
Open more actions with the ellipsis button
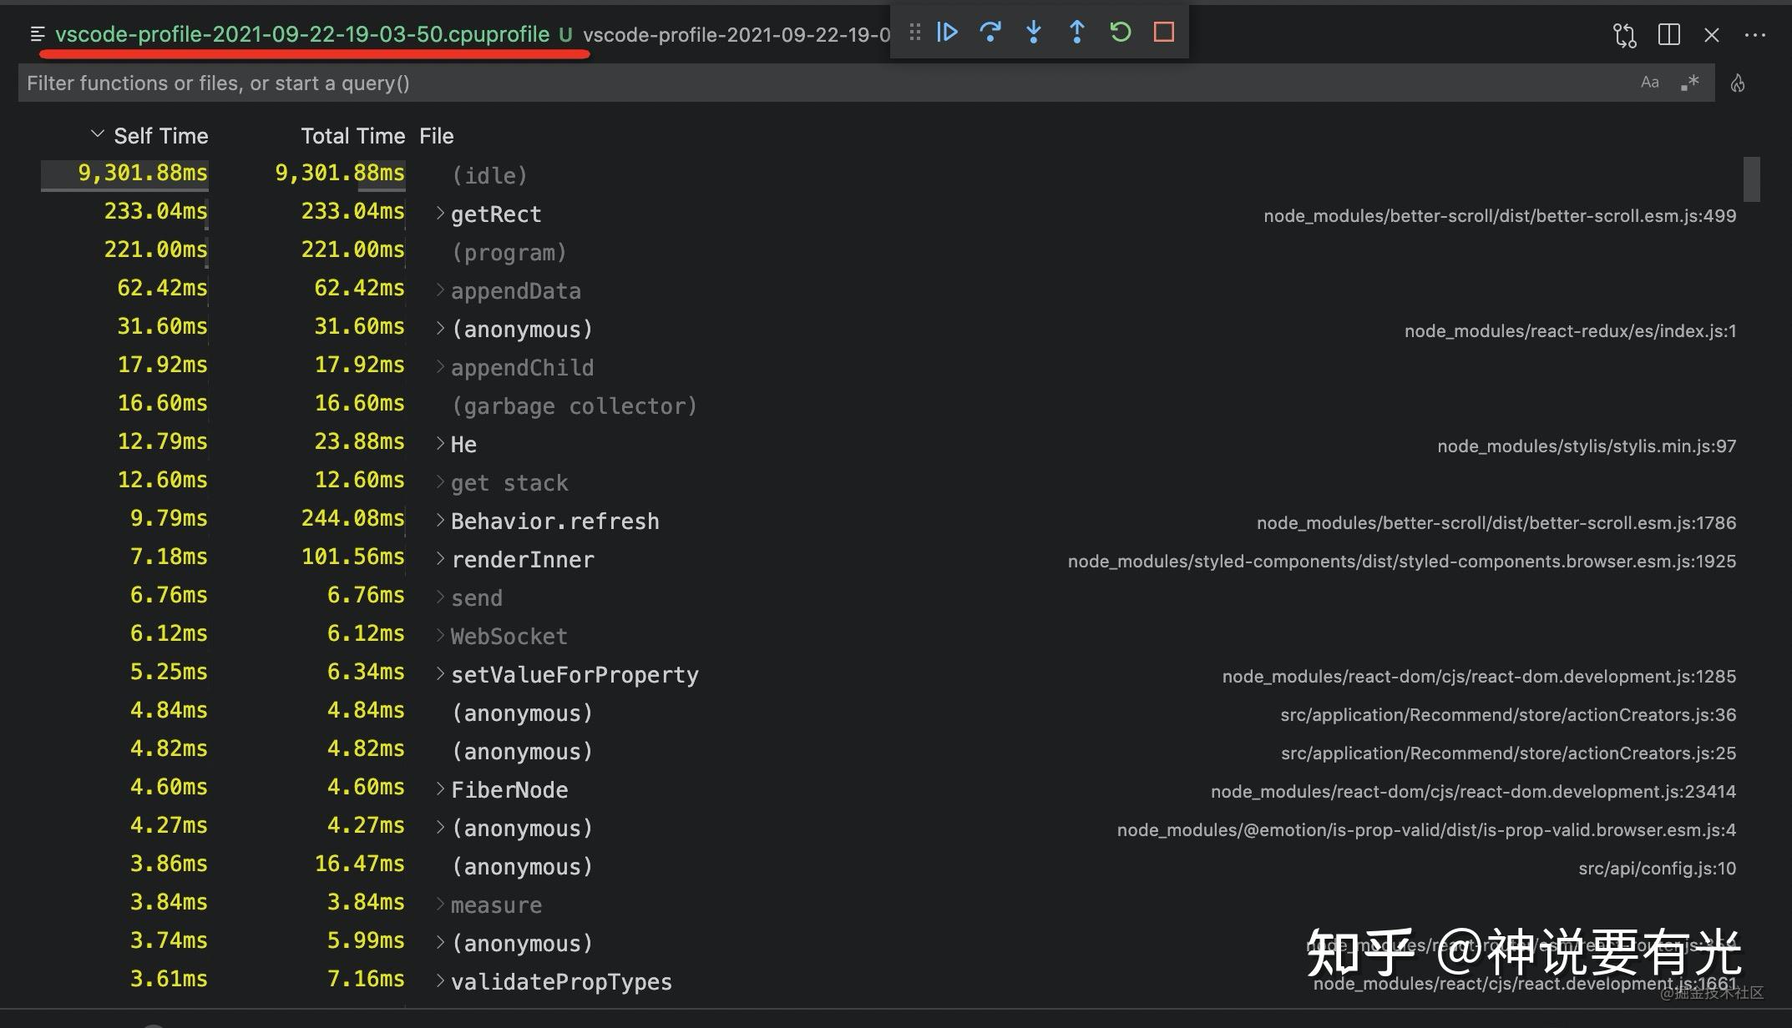coord(1755,35)
